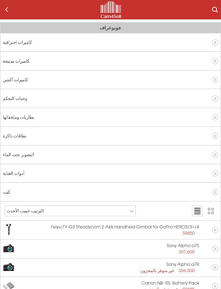This screenshot has height=289, width=221.
Task: Open search with magnifier icon
Action: [x=215, y=10]
